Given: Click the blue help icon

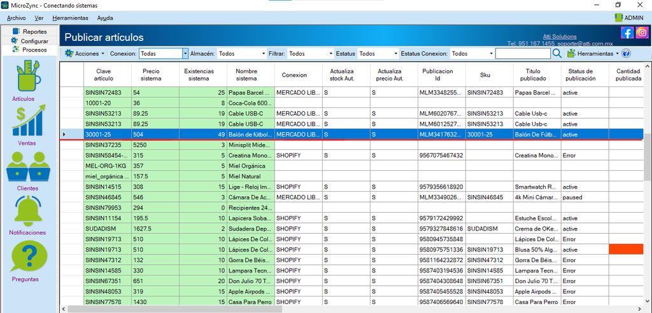Looking at the screenshot, I should tap(627, 53).
